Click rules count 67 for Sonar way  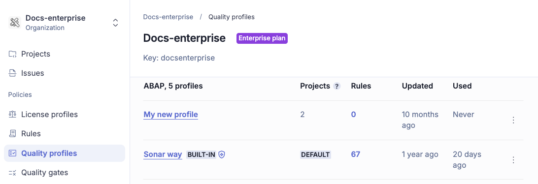point(356,154)
